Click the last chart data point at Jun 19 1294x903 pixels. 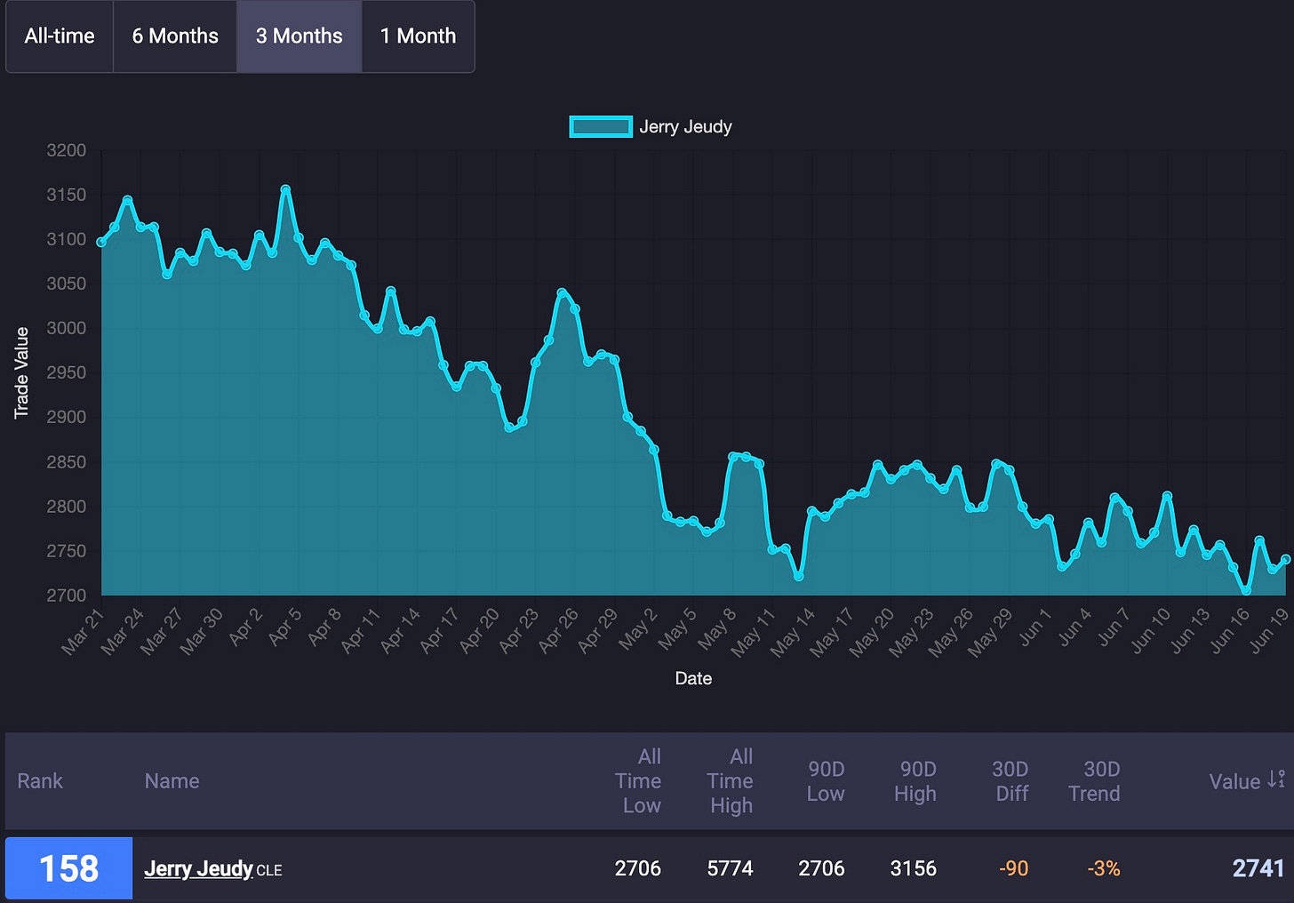[1285, 560]
